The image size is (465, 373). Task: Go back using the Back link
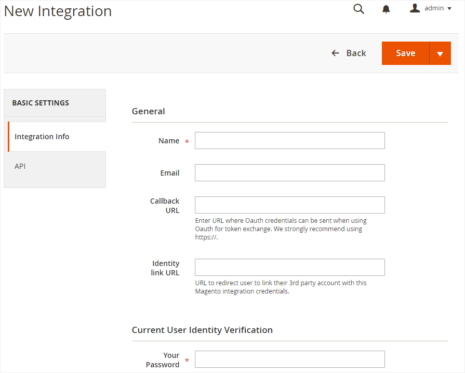click(x=349, y=53)
